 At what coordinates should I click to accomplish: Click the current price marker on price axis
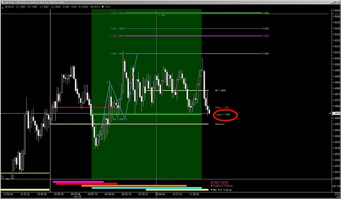click(x=336, y=114)
